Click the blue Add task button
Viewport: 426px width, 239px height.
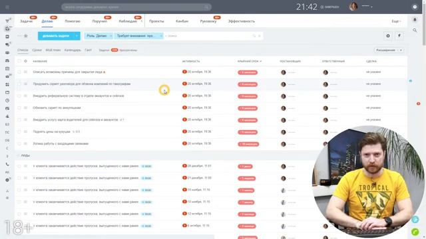tap(56, 36)
